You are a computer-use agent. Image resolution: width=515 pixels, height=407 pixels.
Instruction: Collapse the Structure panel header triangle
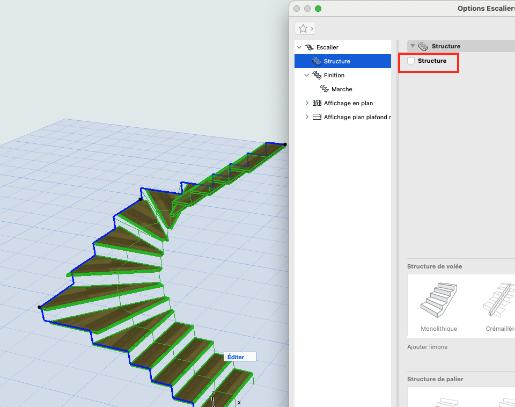tap(413, 46)
